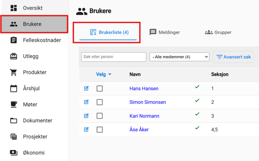Open Kari Normann's user profile link
This screenshot has width=259, height=161.
[x=144, y=116]
